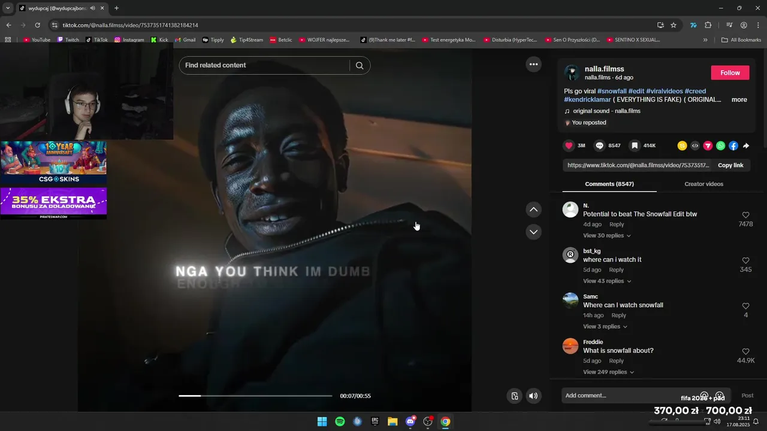Open File Explorer from the taskbar

click(x=392, y=421)
